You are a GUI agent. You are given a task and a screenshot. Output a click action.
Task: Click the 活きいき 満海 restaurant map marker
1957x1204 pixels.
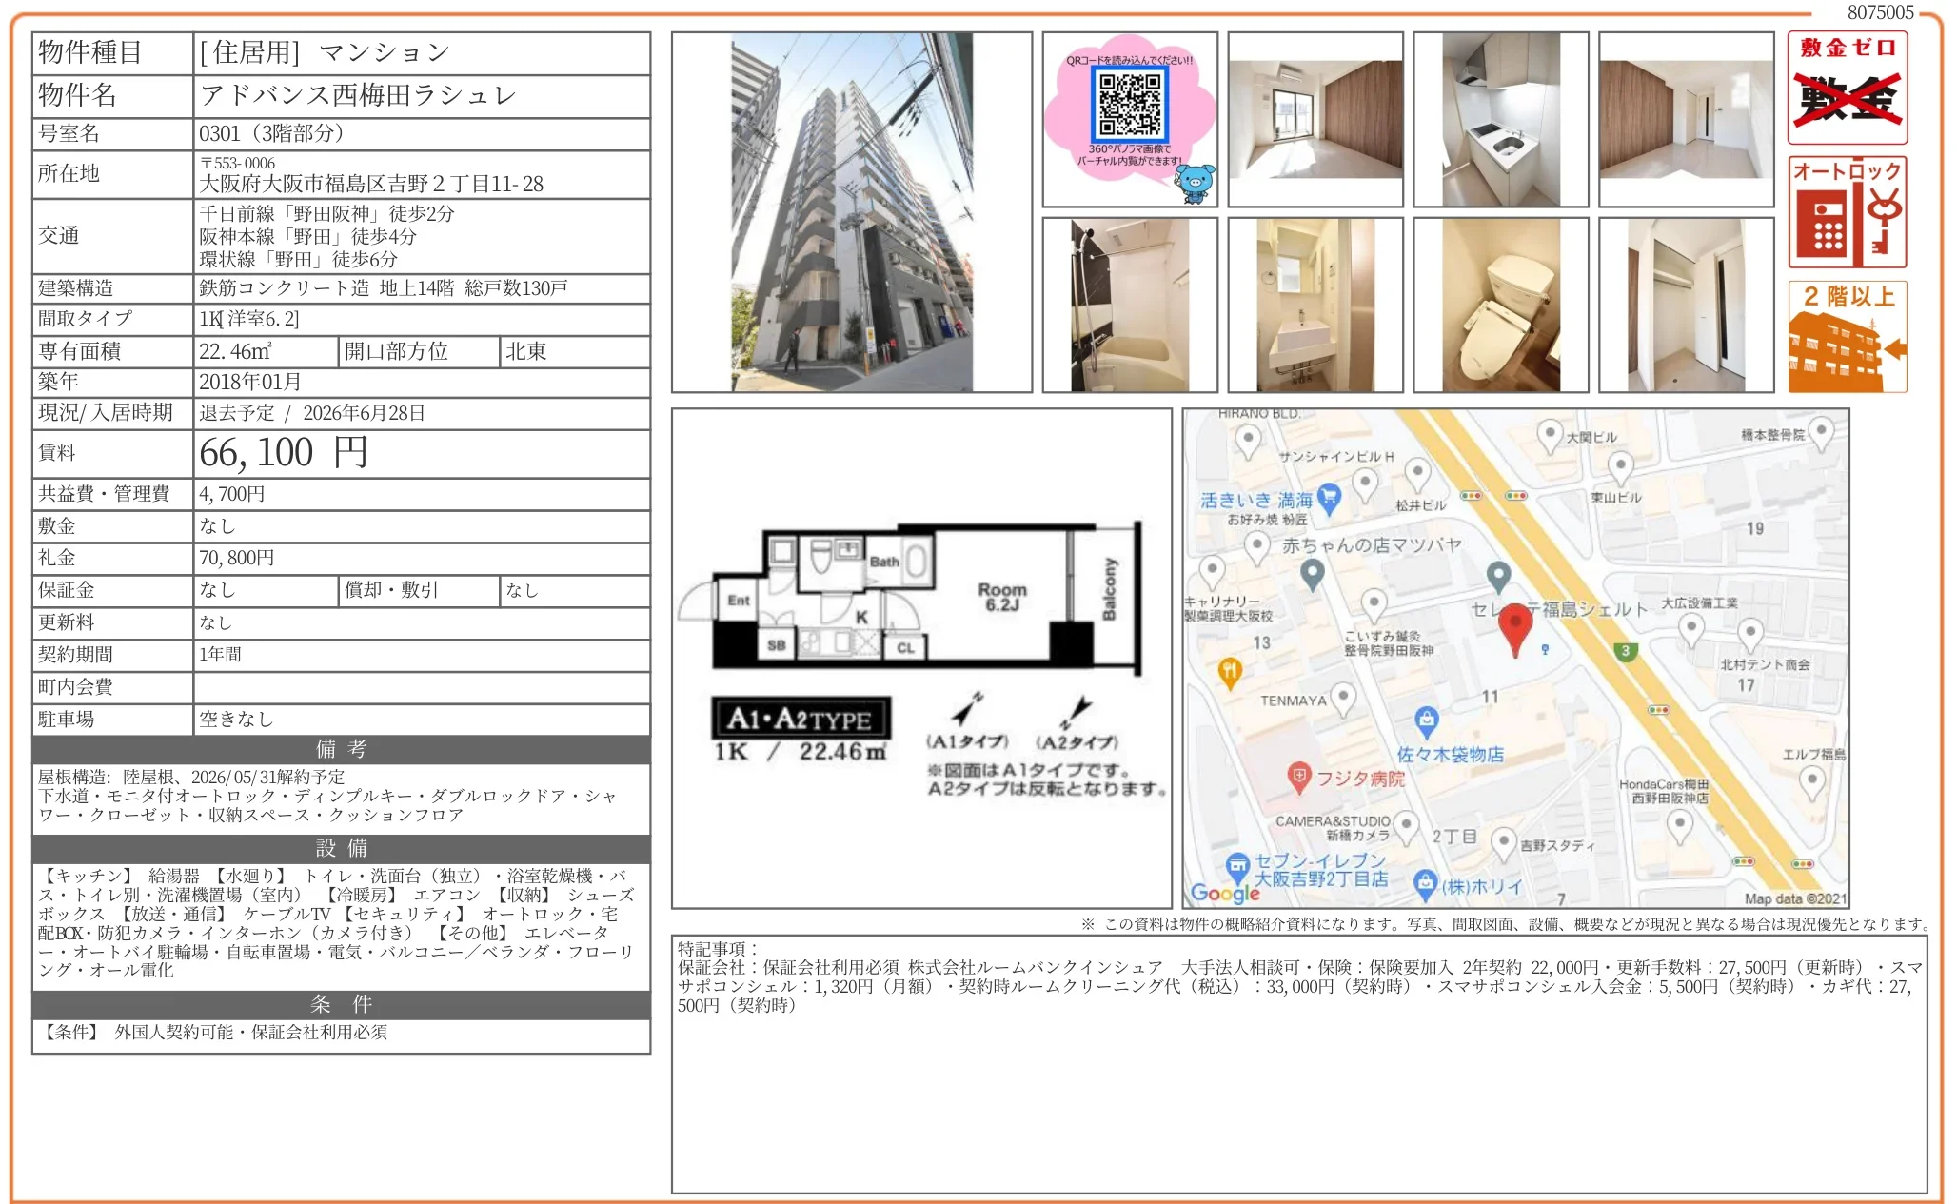tap(1329, 496)
